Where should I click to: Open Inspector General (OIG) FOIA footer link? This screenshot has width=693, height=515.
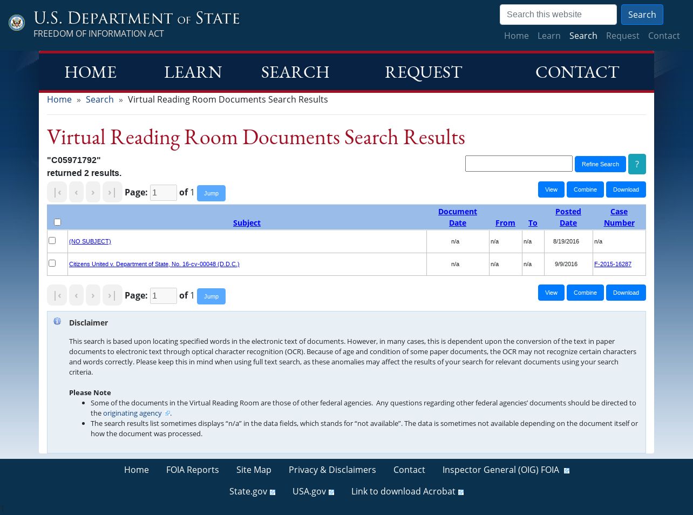point(501,470)
